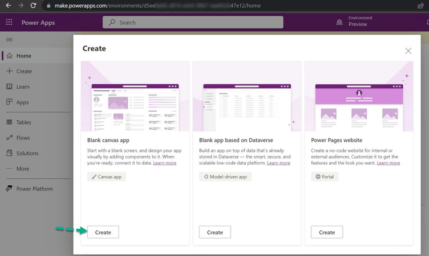
Task: Close the Create dialog with the X
Action: (408, 50)
